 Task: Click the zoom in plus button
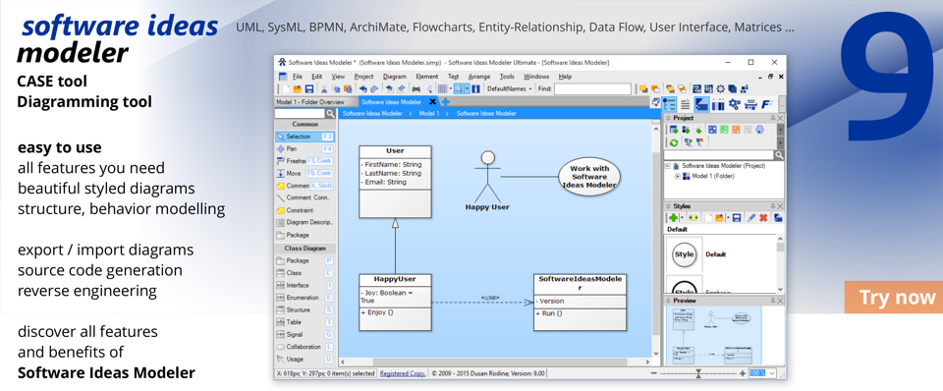(x=743, y=373)
